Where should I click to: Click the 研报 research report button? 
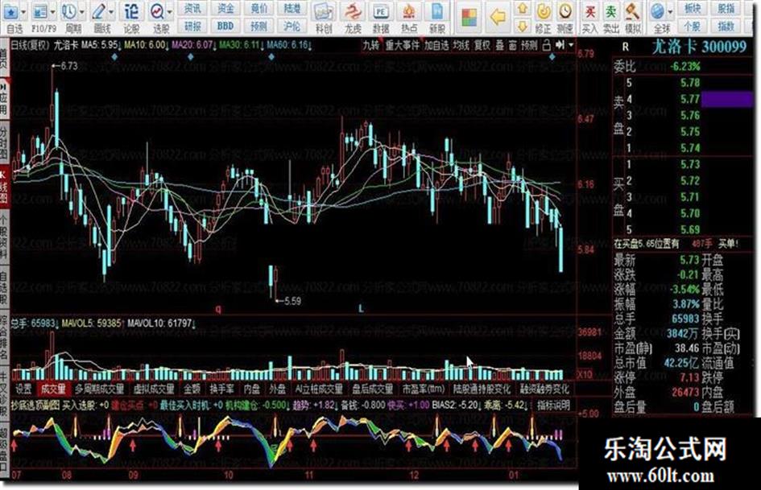click(192, 26)
